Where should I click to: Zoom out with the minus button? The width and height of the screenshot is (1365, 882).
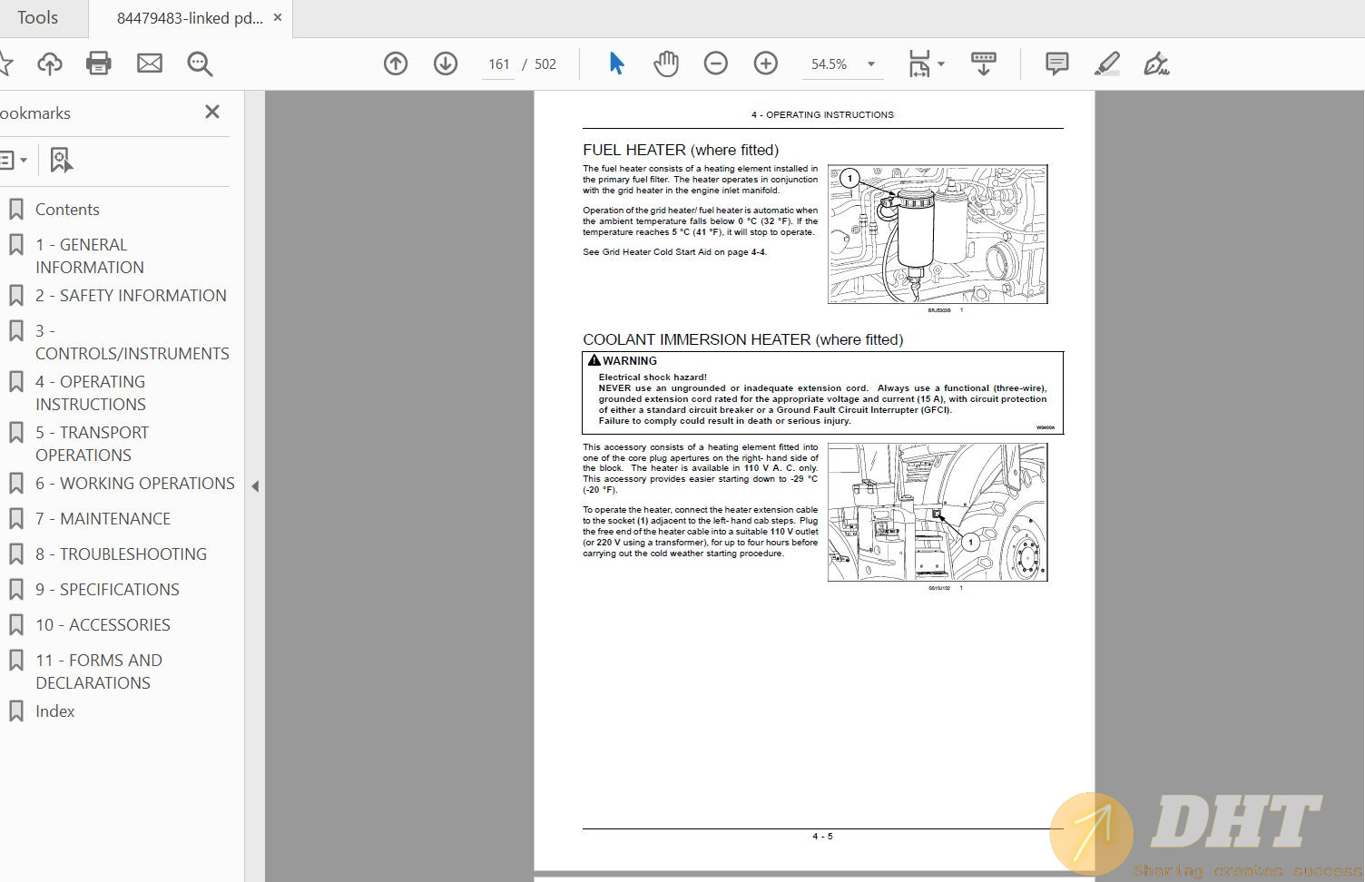coord(716,64)
